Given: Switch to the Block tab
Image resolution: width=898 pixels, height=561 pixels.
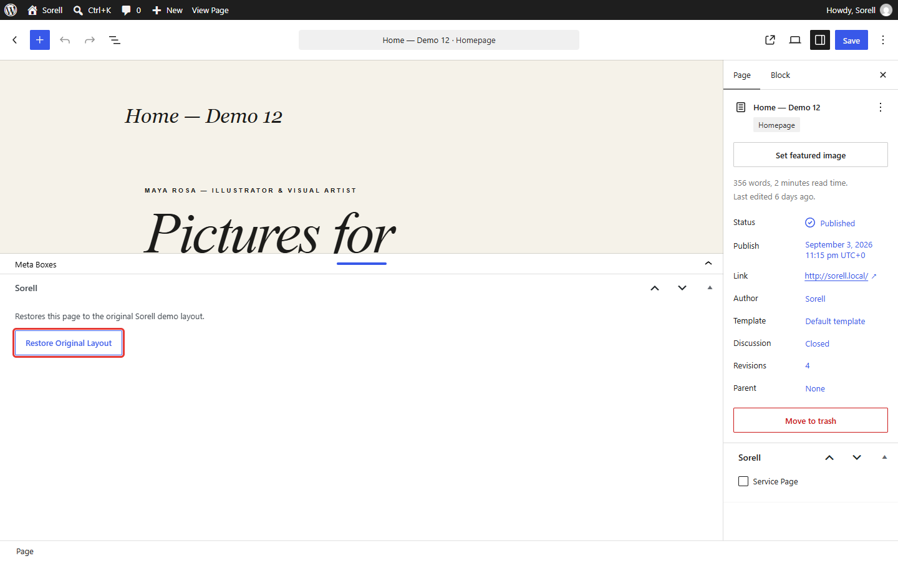Looking at the screenshot, I should click(x=780, y=75).
